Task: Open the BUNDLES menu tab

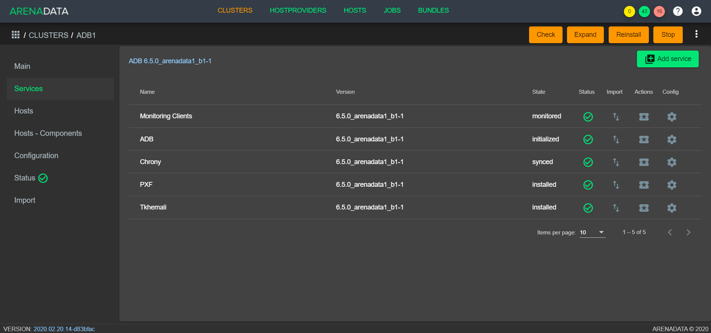Action: tap(433, 10)
